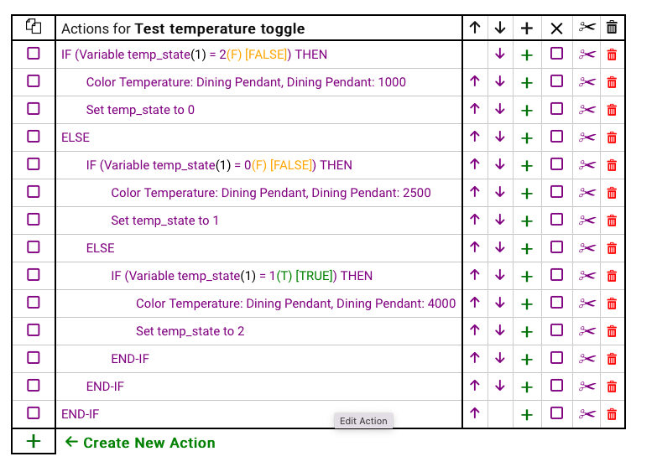Click the copy icon in the header corner
657x467 pixels.
pos(34,26)
